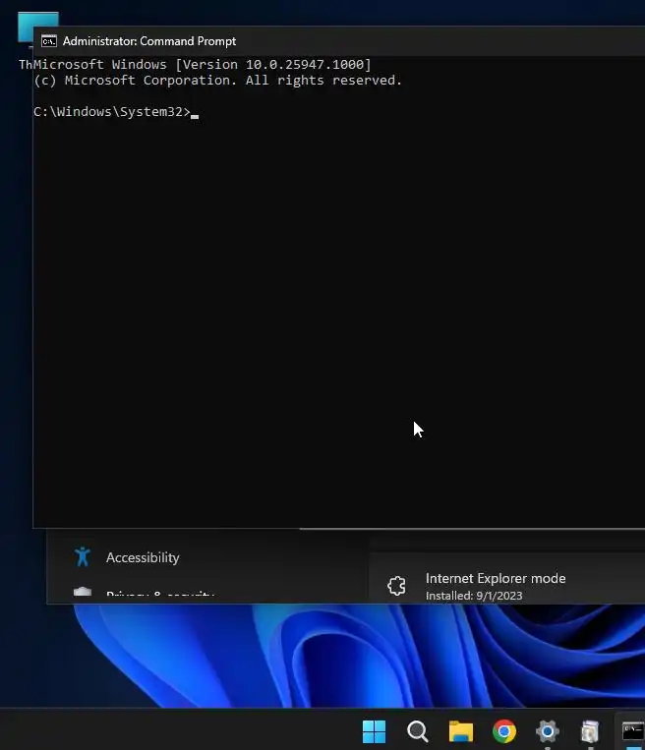The width and height of the screenshot is (645, 750).
Task: Click the Internet Explorer mode gear icon
Action: pos(396,586)
